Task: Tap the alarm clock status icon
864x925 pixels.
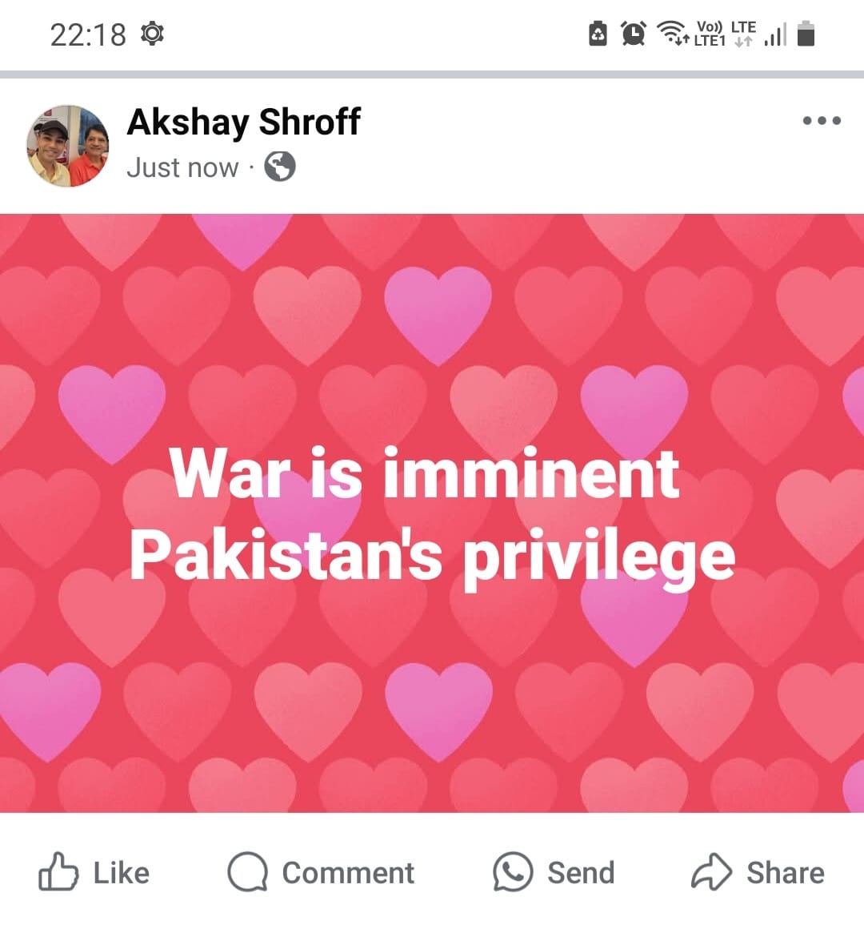Action: point(633,33)
